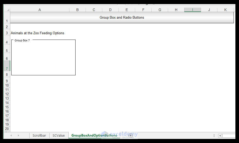This screenshot has height=143, width=239.
Task: Select highlighted column I header
Action: [x=192, y=10]
